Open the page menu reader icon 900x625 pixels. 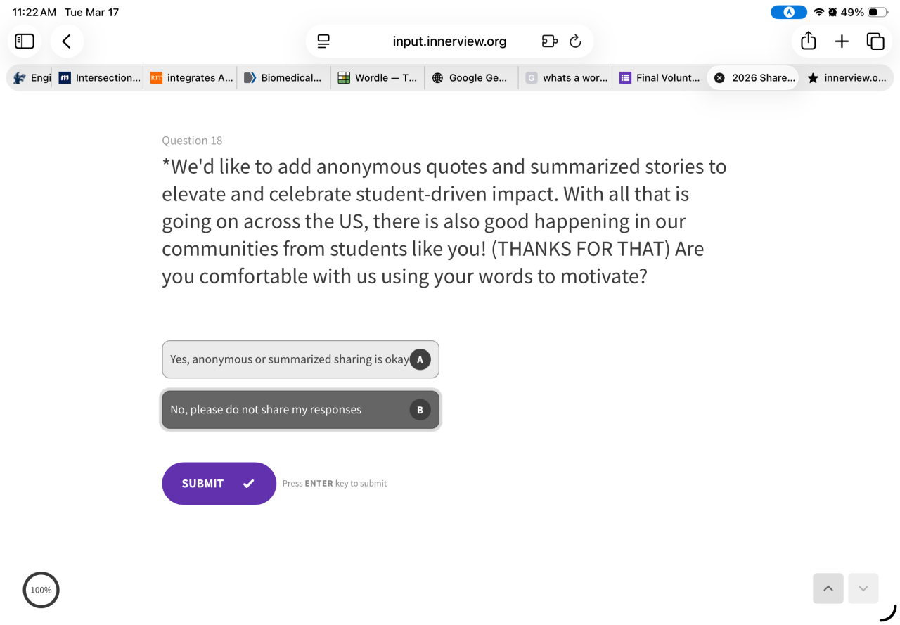pyautogui.click(x=323, y=41)
